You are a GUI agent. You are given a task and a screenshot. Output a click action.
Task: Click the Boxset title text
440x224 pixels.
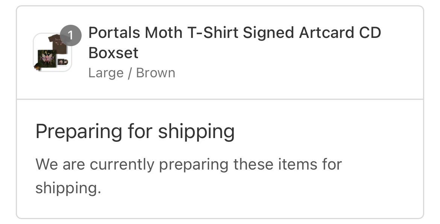(x=114, y=53)
